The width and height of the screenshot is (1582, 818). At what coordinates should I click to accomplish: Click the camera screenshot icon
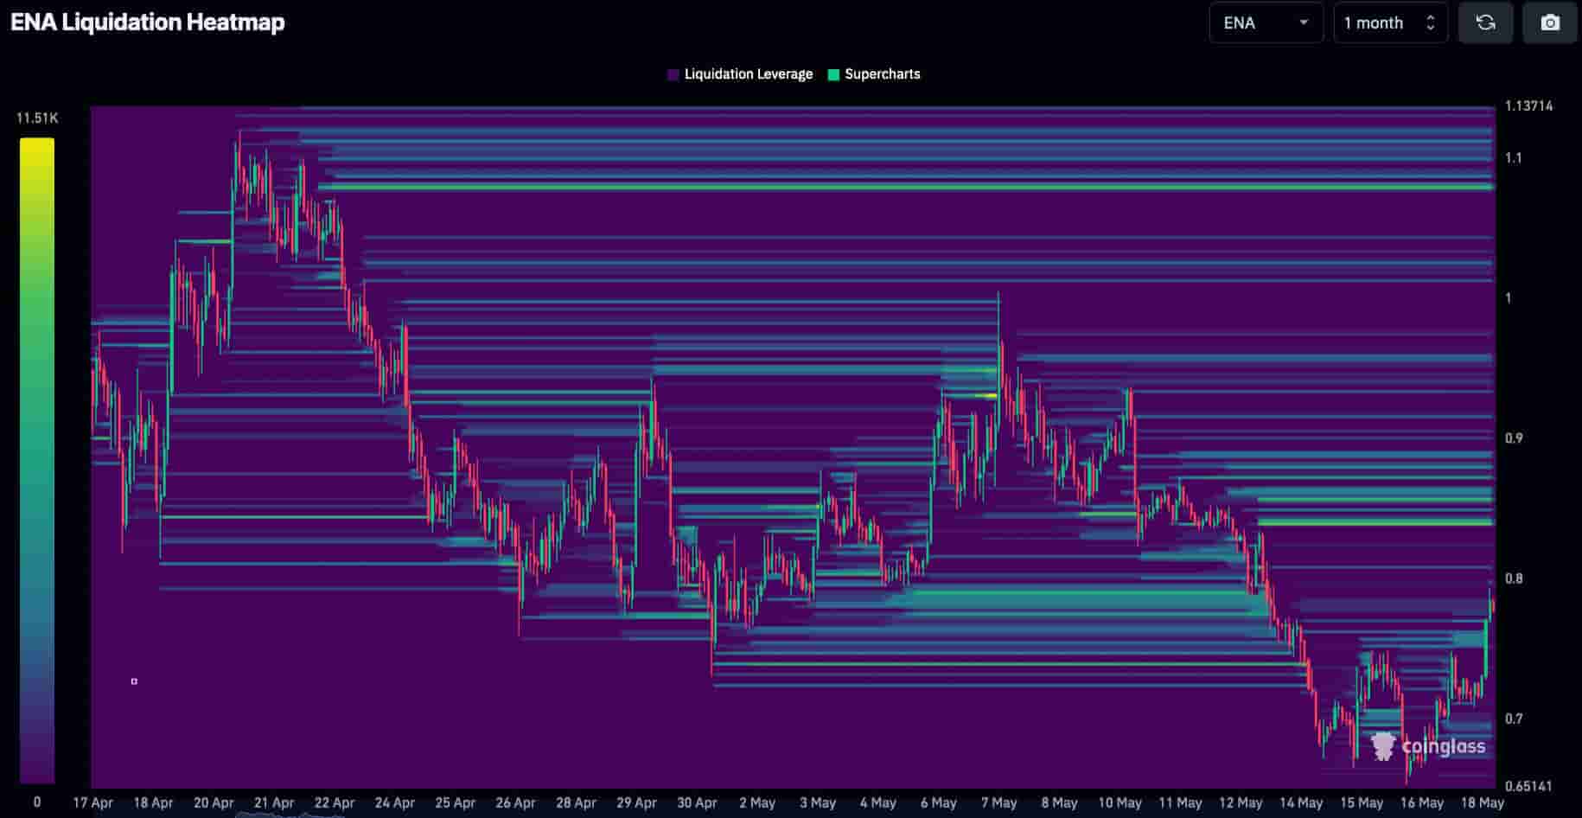tap(1550, 23)
